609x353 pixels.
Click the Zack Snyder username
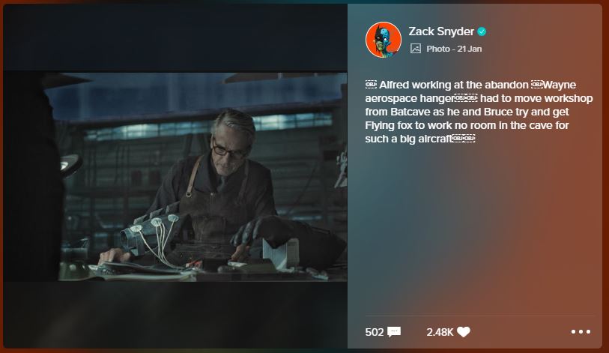441,31
